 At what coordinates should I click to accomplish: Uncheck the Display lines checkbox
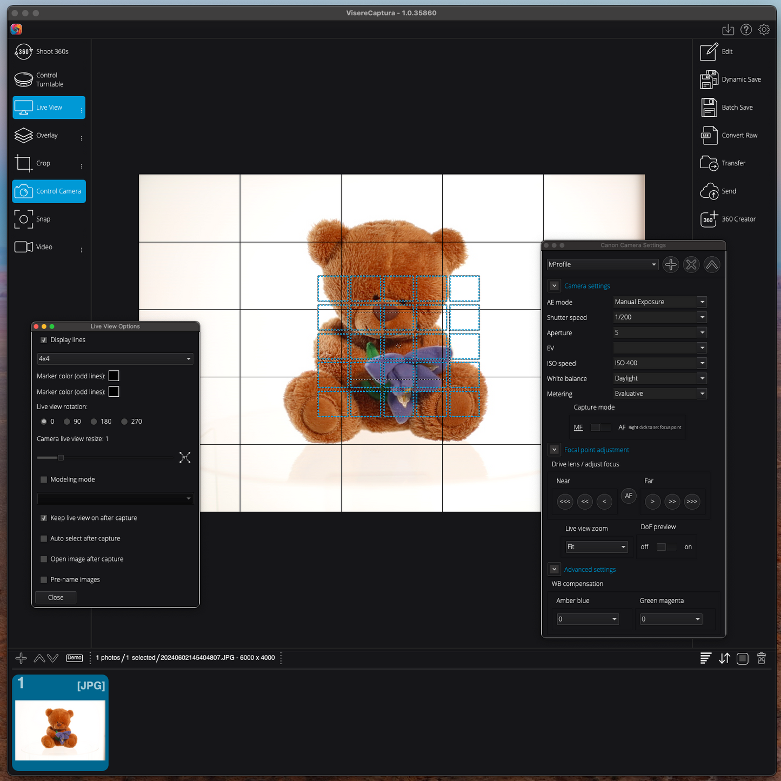(x=44, y=340)
